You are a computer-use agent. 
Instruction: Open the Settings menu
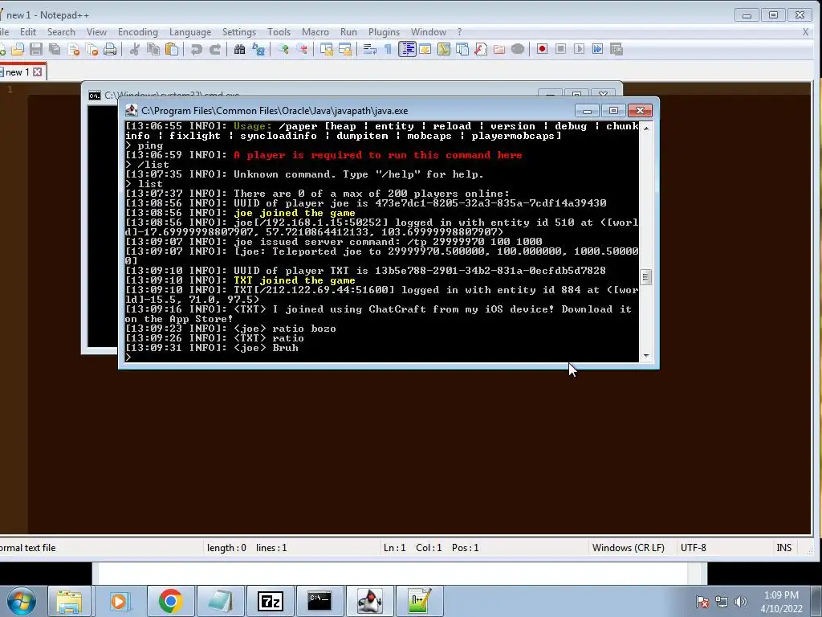point(239,32)
